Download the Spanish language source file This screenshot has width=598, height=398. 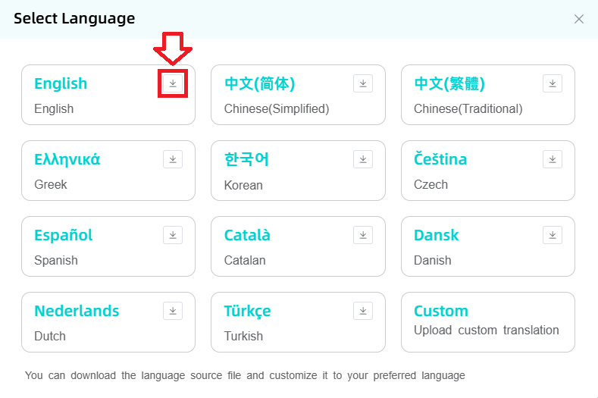point(173,235)
